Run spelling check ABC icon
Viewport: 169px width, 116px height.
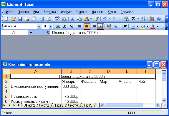point(57,19)
